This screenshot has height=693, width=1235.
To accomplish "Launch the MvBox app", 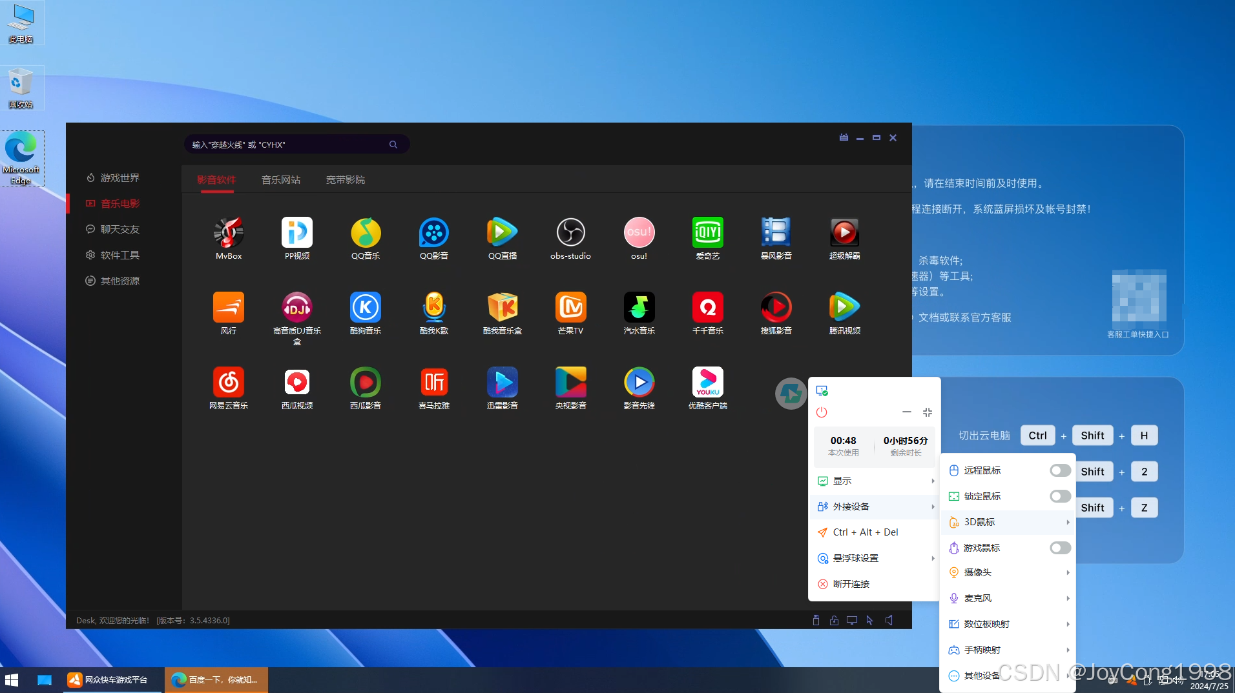I will tap(229, 238).
